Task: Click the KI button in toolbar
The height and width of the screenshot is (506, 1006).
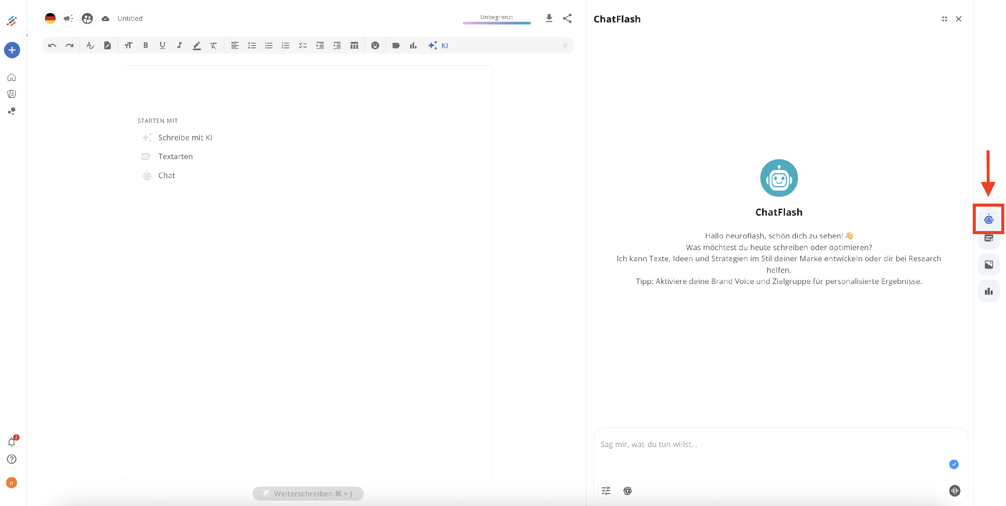Action: (x=438, y=45)
